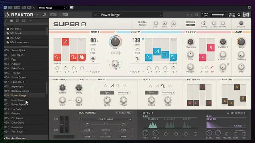Select MOD 2 random waveform icon

pyautogui.click(x=170, y=86)
